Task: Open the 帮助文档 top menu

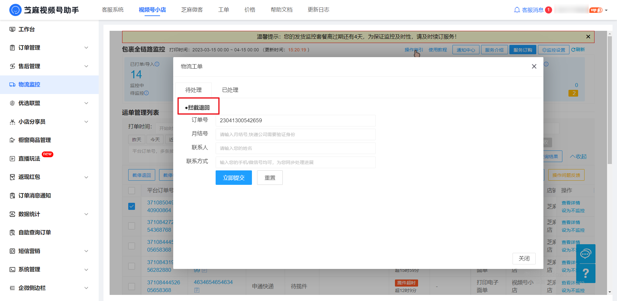Action: [x=282, y=10]
